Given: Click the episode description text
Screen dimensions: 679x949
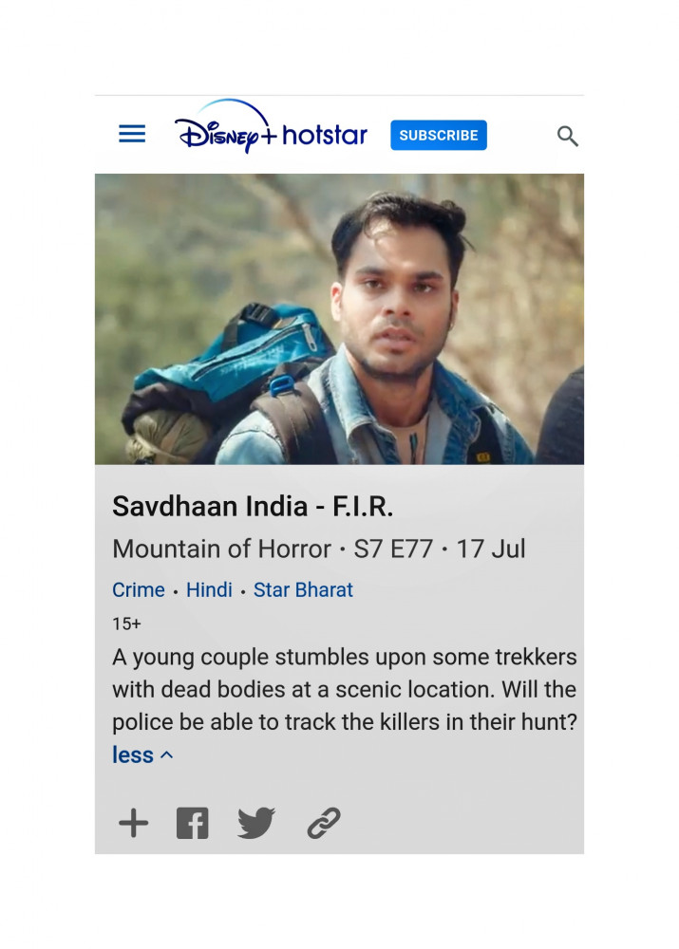Looking at the screenshot, I should (344, 689).
